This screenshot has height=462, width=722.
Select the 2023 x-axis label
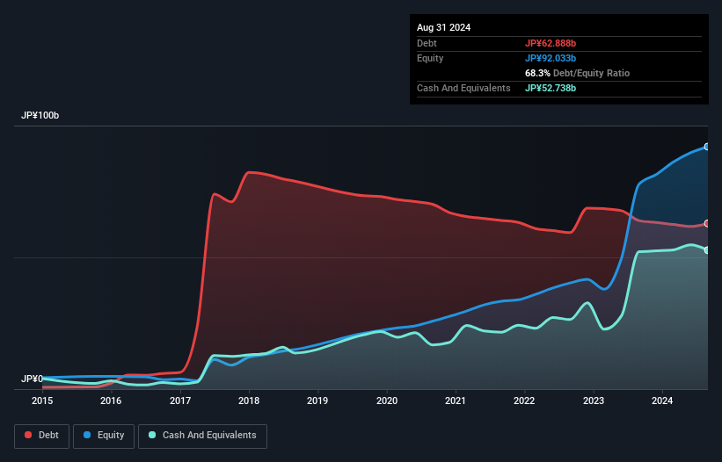[594, 401]
